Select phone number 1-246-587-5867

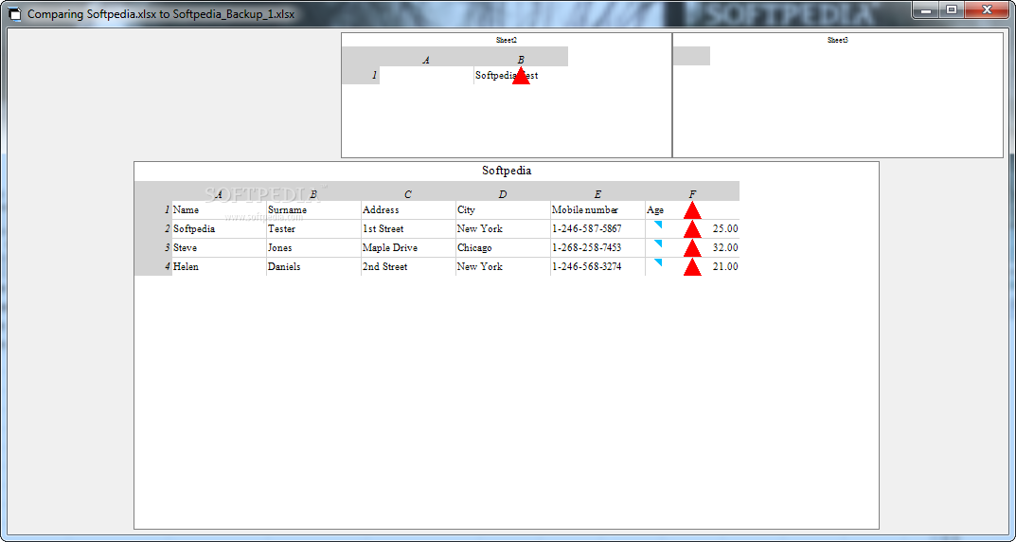[597, 229]
